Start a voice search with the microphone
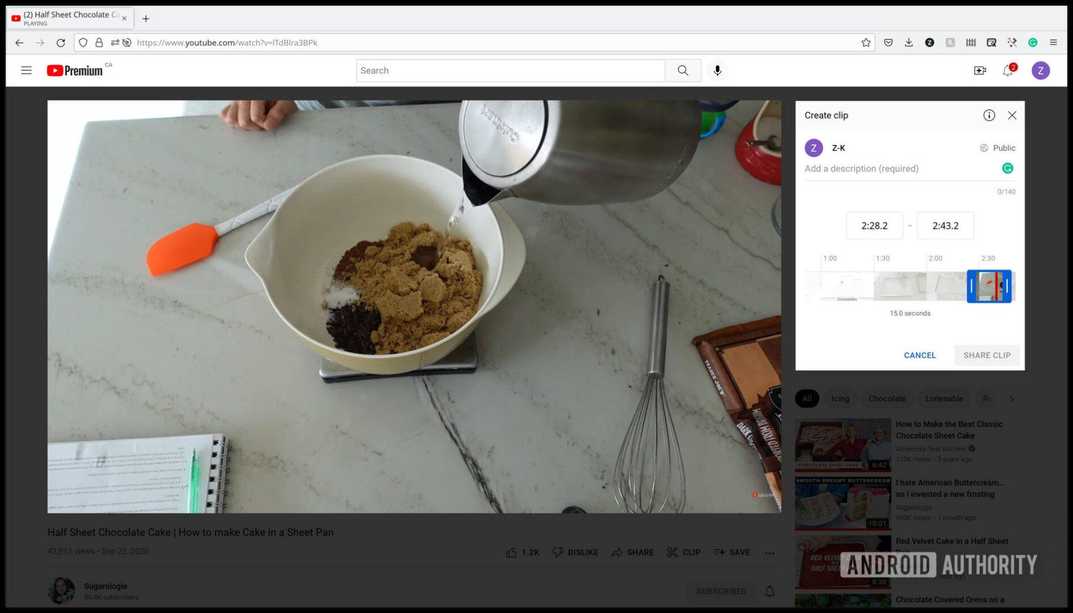Screen dimensions: 1073x613 [x=717, y=70]
